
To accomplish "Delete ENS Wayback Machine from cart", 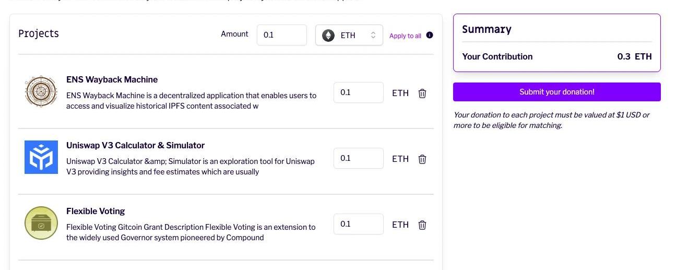I will 422,93.
